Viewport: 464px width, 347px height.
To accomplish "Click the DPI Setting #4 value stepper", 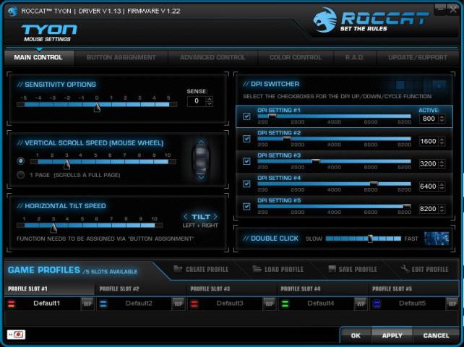I will coord(442,187).
